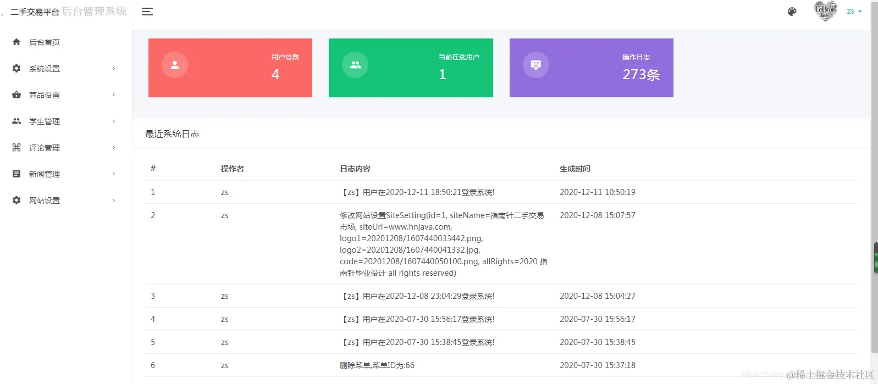Viewport: 878px width, 384px height.
Task: Click the user icon in 用户总数 card
Action: point(175,65)
